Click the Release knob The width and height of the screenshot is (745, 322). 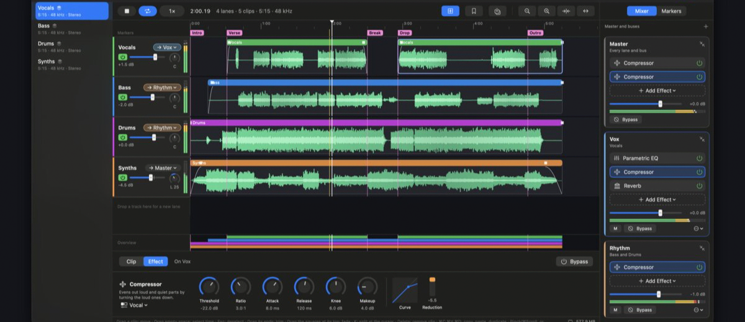304,286
